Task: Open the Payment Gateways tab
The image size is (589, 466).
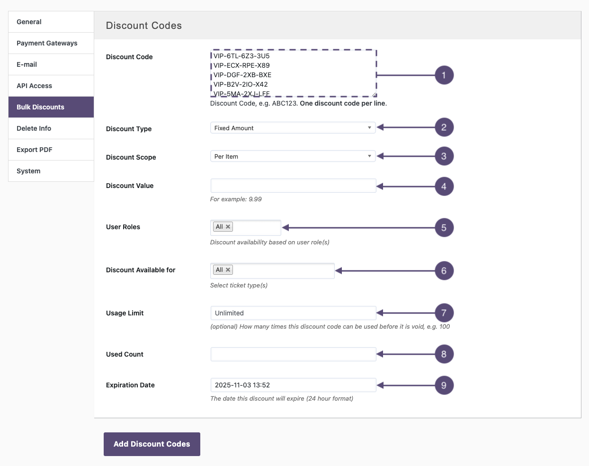Action: click(51, 43)
